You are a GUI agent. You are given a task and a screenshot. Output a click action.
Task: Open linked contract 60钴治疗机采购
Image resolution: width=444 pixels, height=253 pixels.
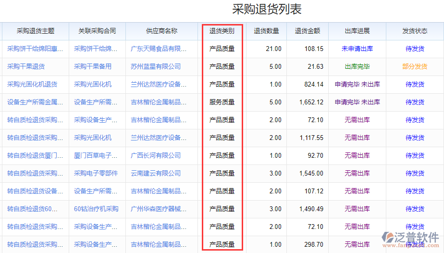[x=96, y=209]
